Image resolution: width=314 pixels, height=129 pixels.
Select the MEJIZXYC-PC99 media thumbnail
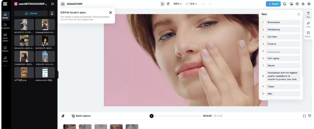coord(24,25)
